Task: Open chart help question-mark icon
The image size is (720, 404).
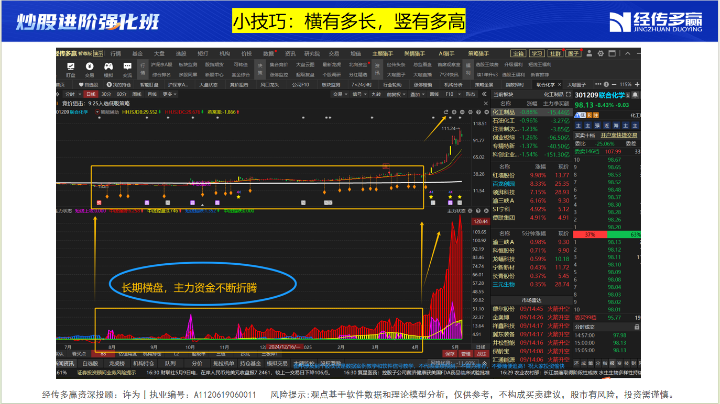Action: pyautogui.click(x=478, y=112)
